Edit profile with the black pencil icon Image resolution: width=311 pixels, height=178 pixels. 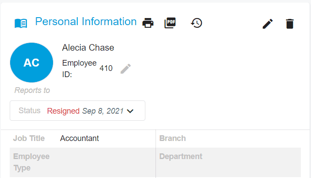268,24
